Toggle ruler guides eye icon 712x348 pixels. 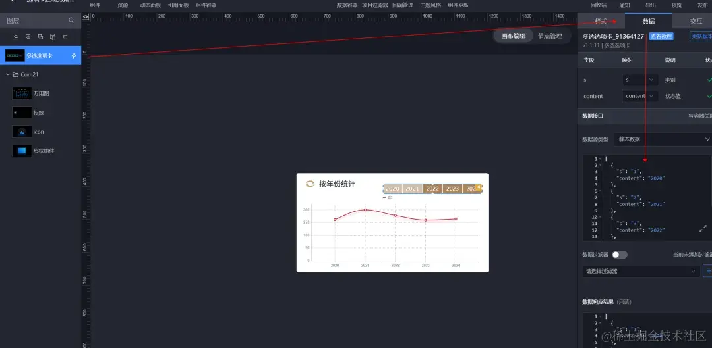pos(85,16)
